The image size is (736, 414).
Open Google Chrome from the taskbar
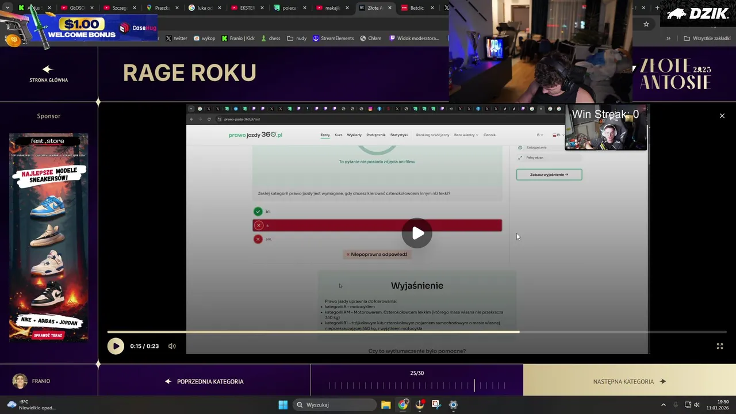(403, 405)
